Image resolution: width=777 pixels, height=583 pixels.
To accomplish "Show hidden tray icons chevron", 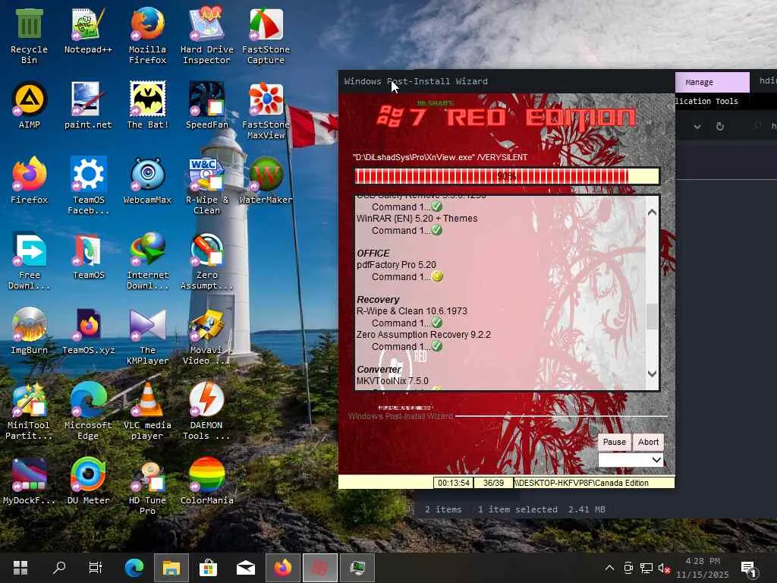I will (609, 568).
